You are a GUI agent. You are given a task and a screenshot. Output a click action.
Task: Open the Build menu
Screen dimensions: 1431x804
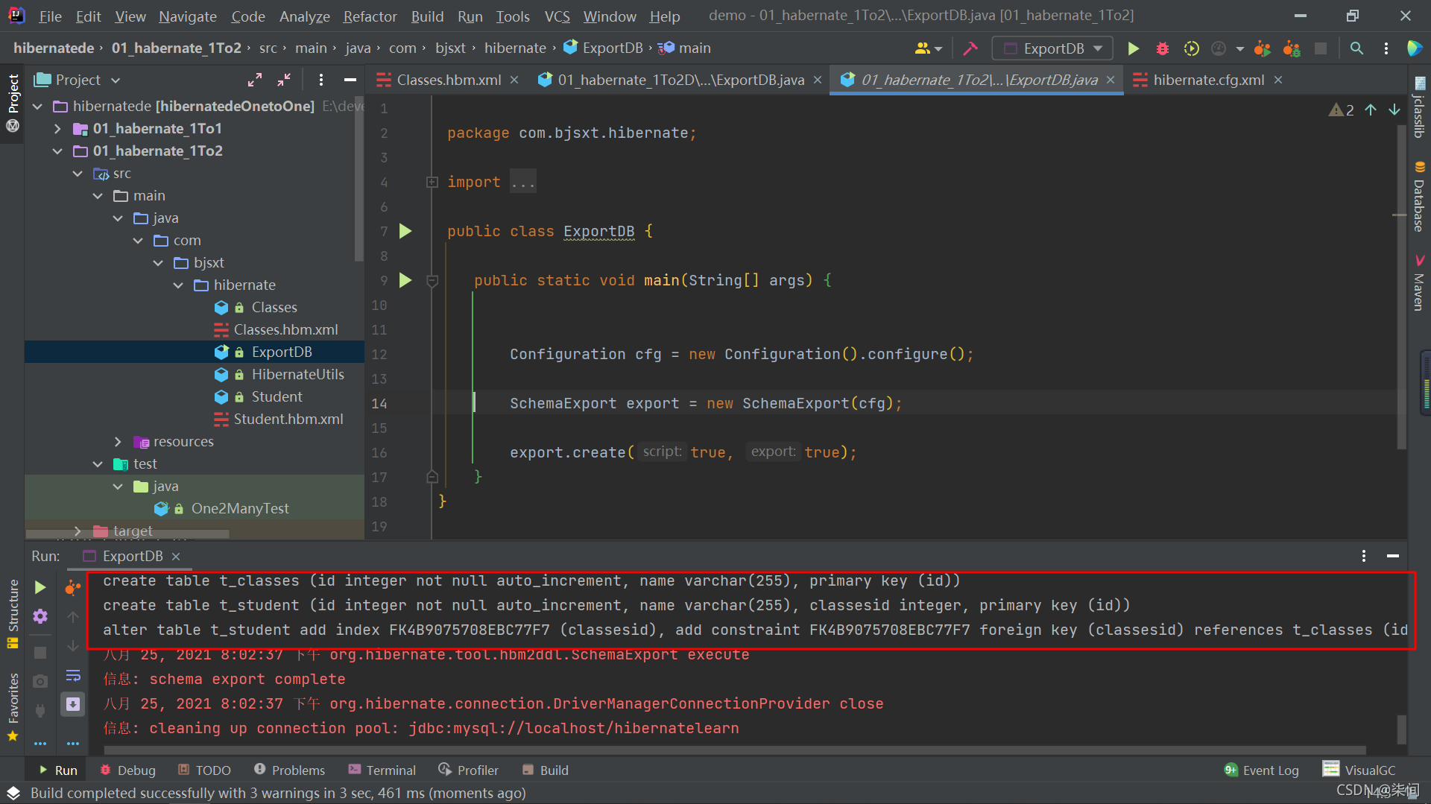tap(427, 16)
